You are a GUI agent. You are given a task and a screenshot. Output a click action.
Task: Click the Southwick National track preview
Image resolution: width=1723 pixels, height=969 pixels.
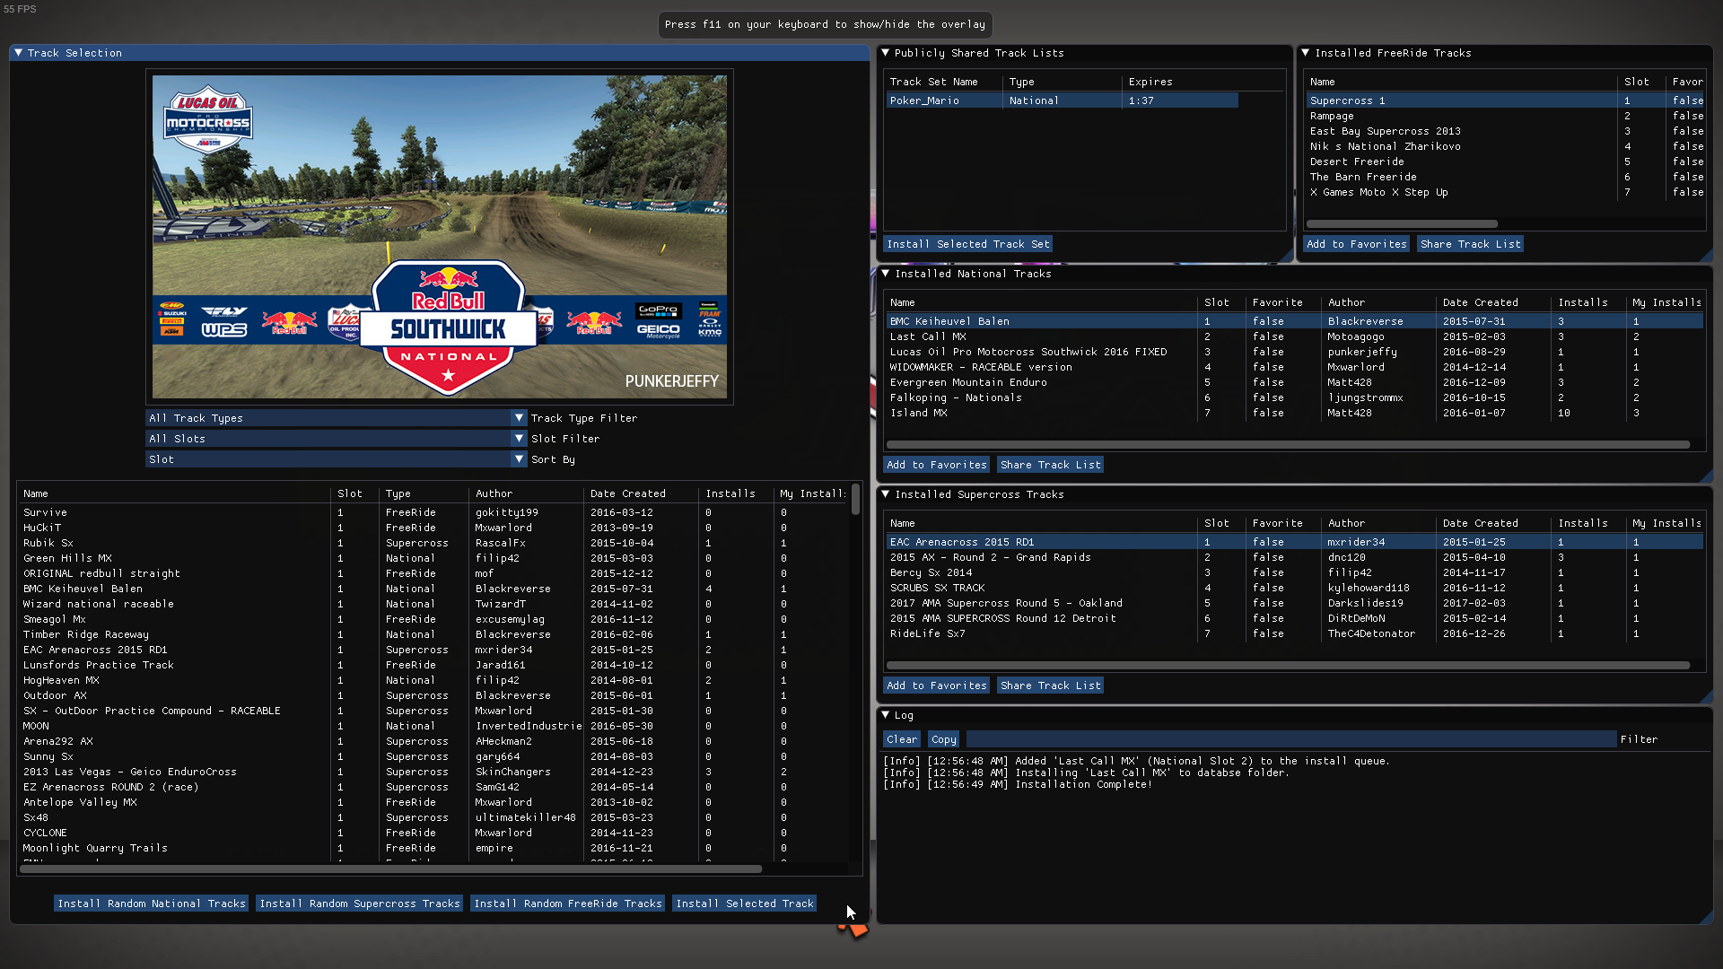[439, 237]
